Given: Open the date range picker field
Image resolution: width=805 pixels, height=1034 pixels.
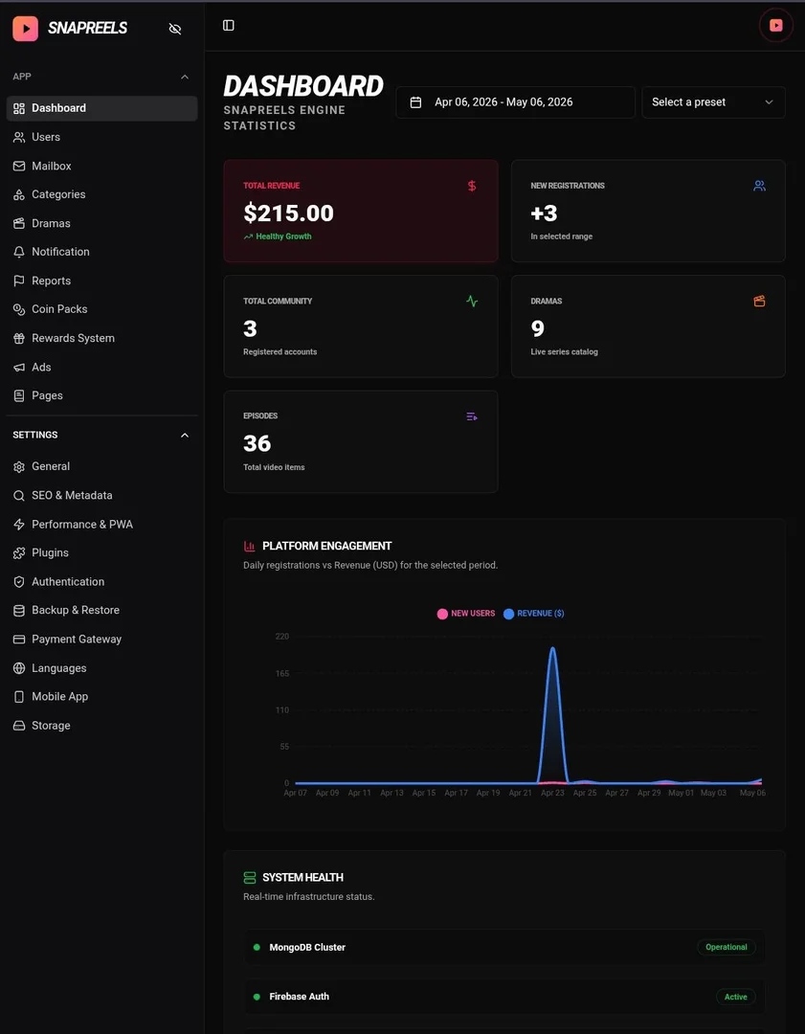Looking at the screenshot, I should tap(516, 102).
